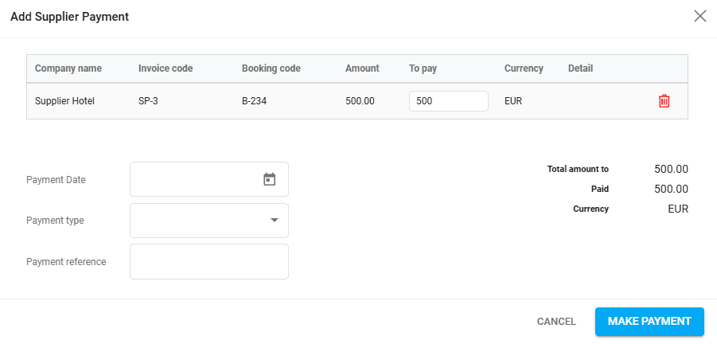Click into the Payment reference field
The width and height of the screenshot is (717, 344).
pos(208,262)
